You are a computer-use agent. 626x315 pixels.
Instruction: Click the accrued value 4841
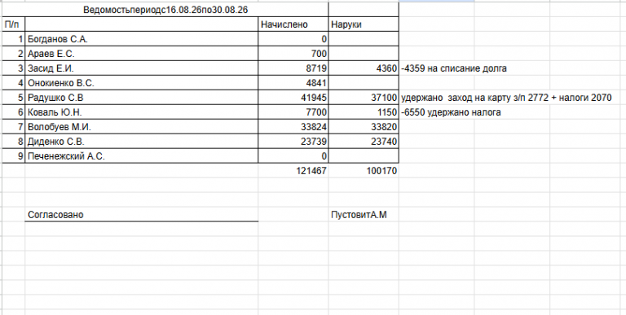pos(293,83)
